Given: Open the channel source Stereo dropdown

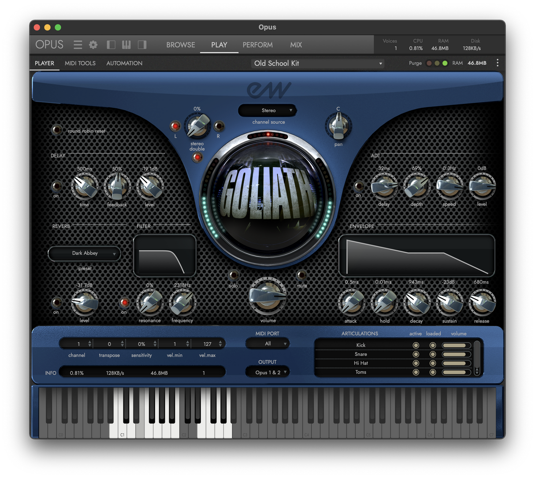Looking at the screenshot, I should [267, 110].
